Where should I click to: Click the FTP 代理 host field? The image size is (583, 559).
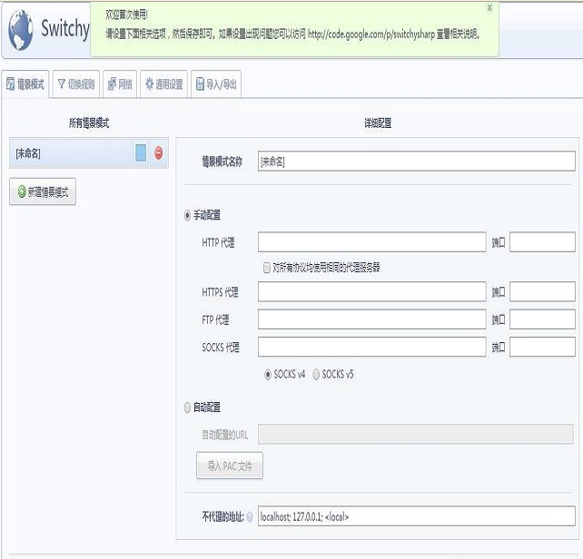click(x=371, y=319)
